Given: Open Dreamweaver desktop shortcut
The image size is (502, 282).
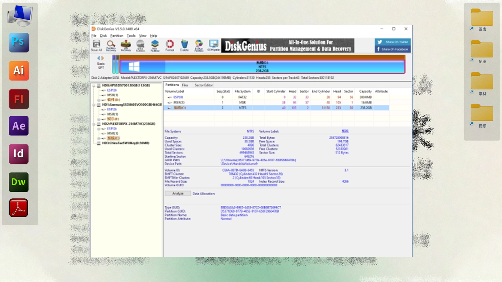Looking at the screenshot, I should click(x=19, y=182).
